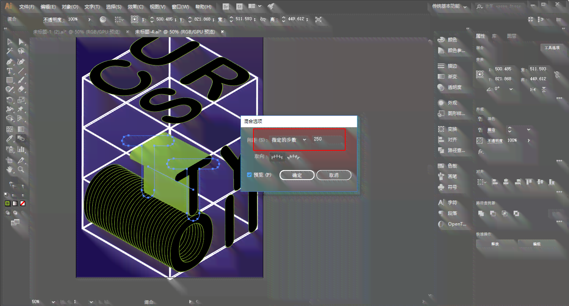Toggle constrain proportions link in Properties
Screen dimensions: 569x306
pyautogui.click(x=557, y=74)
